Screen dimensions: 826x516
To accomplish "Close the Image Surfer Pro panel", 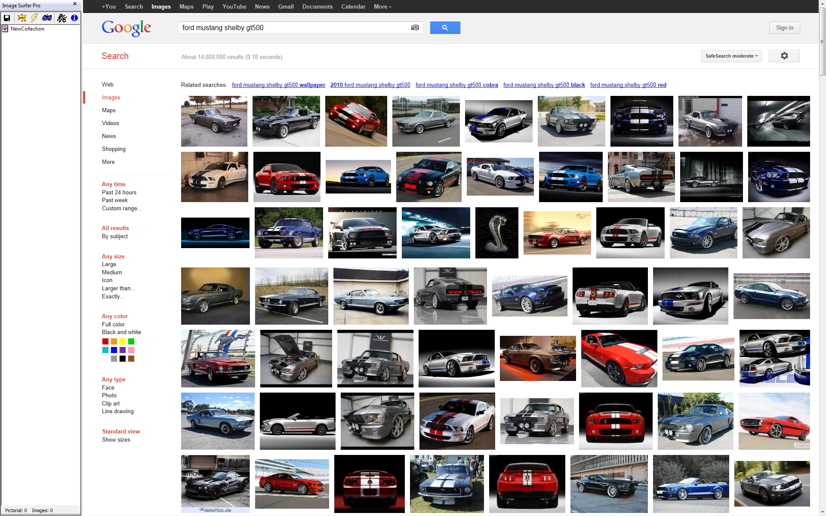I will pos(75,4).
